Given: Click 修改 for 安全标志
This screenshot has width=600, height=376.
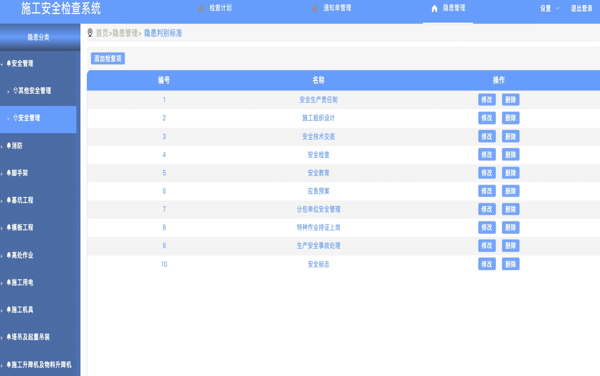Looking at the screenshot, I should tap(487, 264).
